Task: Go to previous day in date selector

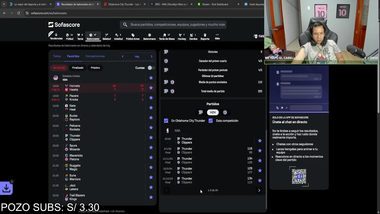Action: pyautogui.click(x=123, y=56)
